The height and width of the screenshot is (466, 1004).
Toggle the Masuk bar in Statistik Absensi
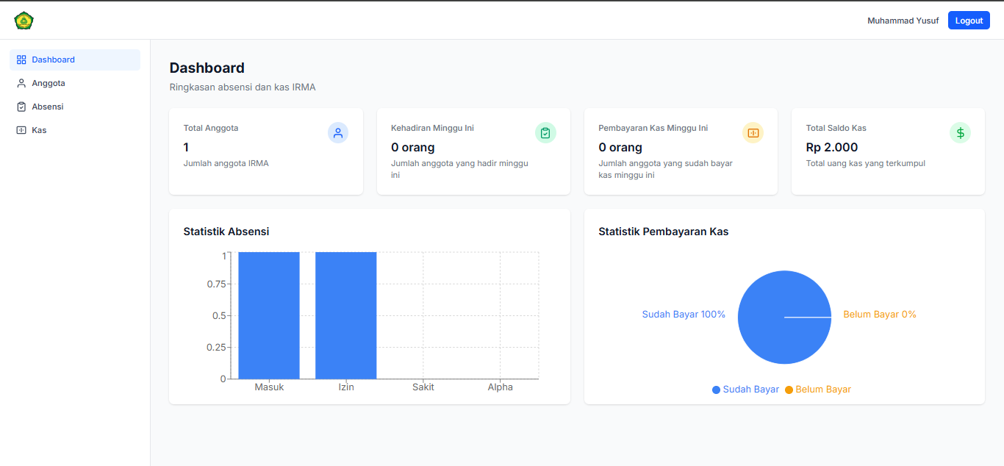(x=268, y=316)
